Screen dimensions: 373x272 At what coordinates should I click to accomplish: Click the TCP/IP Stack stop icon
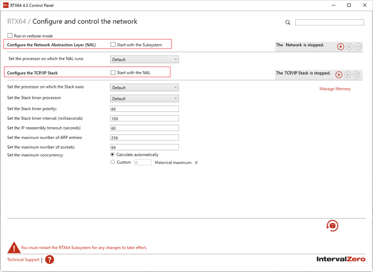(x=347, y=75)
